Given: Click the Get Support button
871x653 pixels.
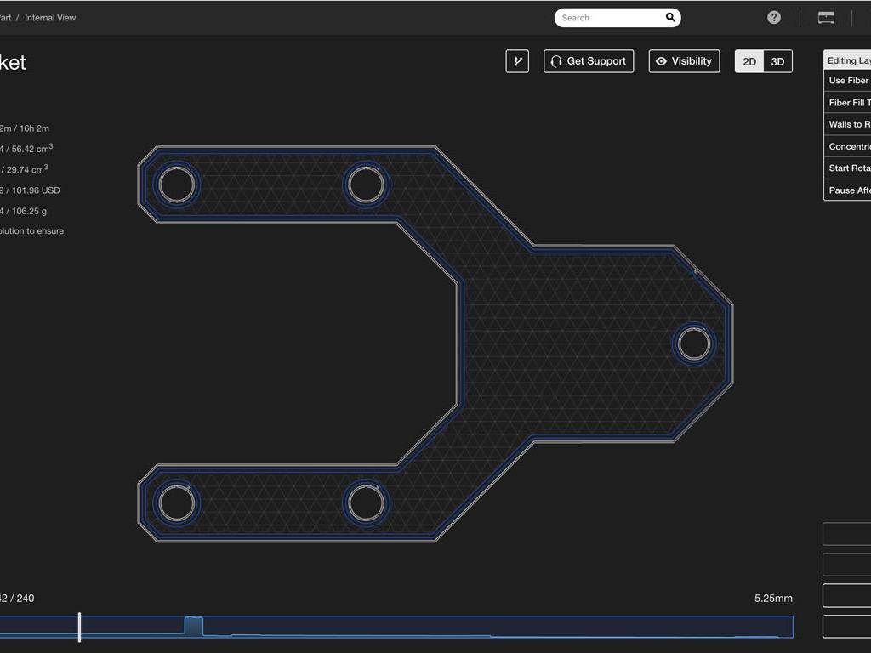Looking at the screenshot, I should click(x=589, y=61).
